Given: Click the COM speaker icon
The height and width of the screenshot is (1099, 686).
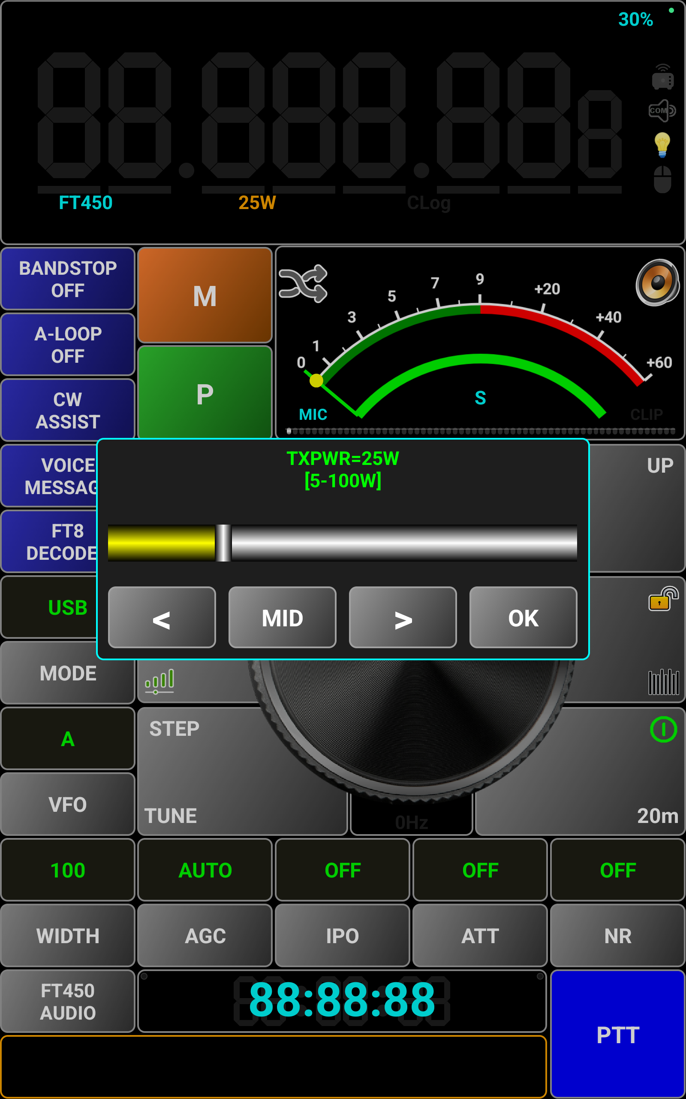Looking at the screenshot, I should pos(662,111).
